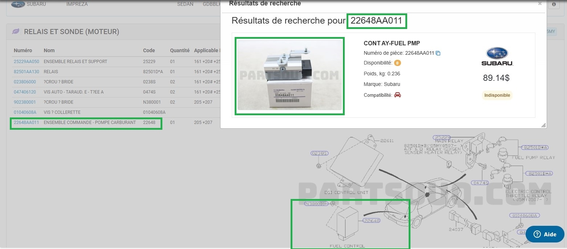Screen dimensions: 567x249
Task: Click the N380001 callout in the diagram
Action: coord(317,204)
